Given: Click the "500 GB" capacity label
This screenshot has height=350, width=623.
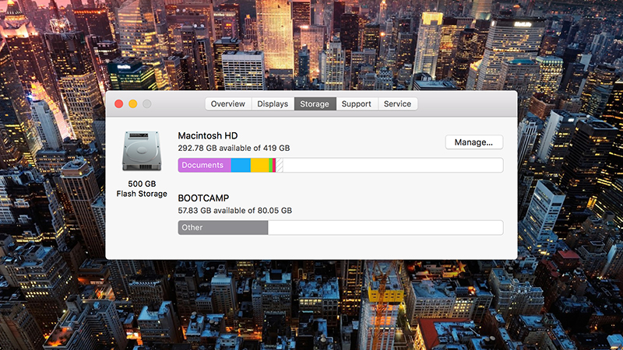Looking at the screenshot, I should pyautogui.click(x=142, y=184).
